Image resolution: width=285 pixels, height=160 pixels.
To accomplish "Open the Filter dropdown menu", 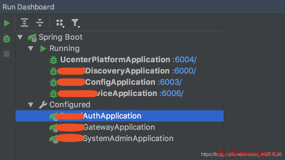I will (76, 23).
